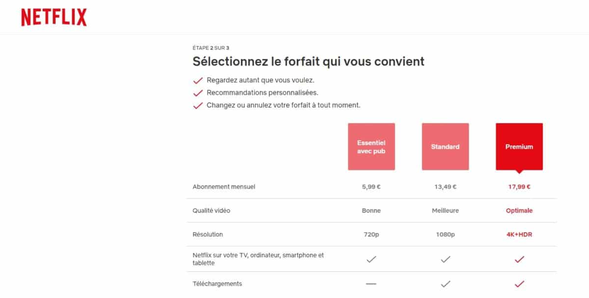Select the Standard plan tile

tap(445, 147)
